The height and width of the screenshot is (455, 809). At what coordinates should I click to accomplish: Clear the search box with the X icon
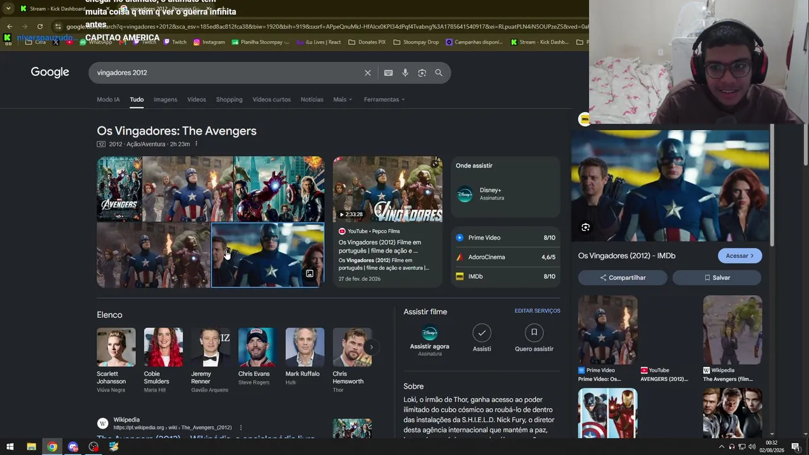[367, 73]
